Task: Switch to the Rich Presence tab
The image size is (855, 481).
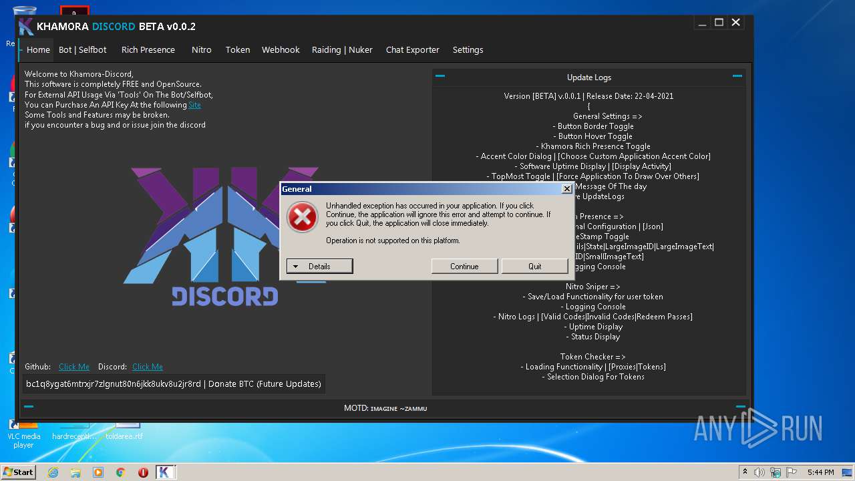Action: pos(148,49)
